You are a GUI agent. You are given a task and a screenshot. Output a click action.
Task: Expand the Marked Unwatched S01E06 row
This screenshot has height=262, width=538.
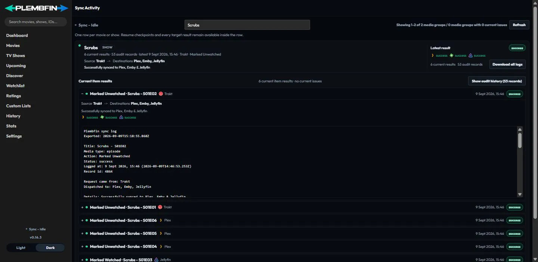point(82,220)
